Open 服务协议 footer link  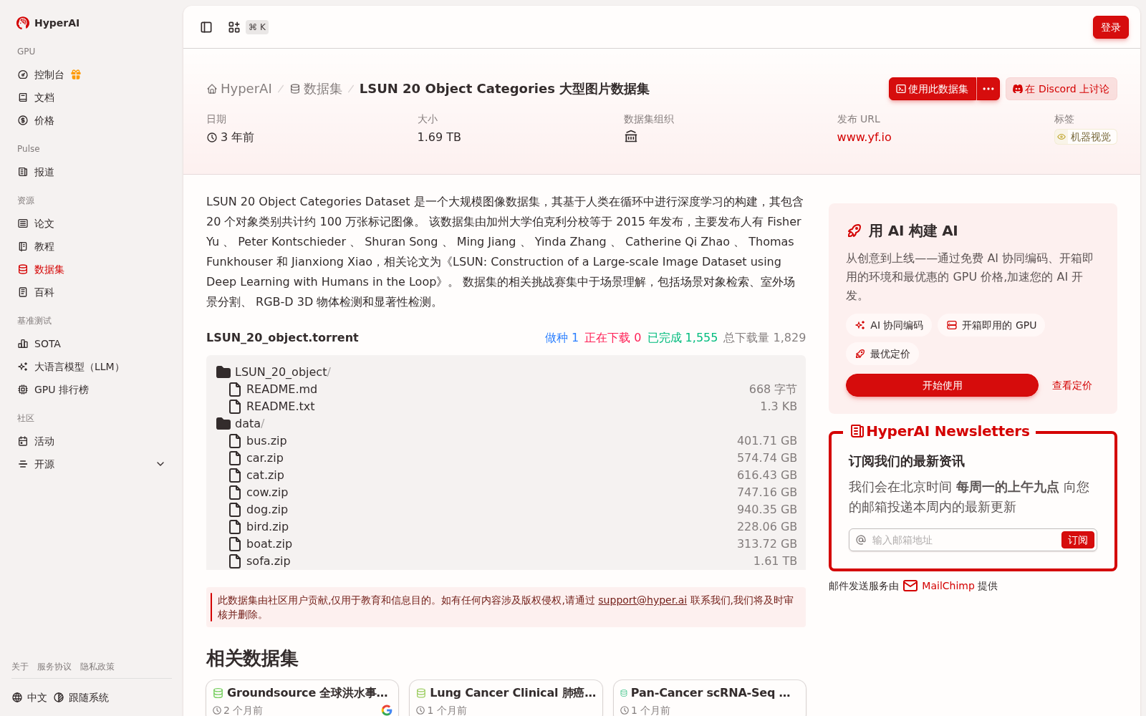pos(54,667)
